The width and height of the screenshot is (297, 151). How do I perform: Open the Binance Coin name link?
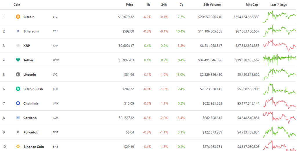[x=34, y=147]
